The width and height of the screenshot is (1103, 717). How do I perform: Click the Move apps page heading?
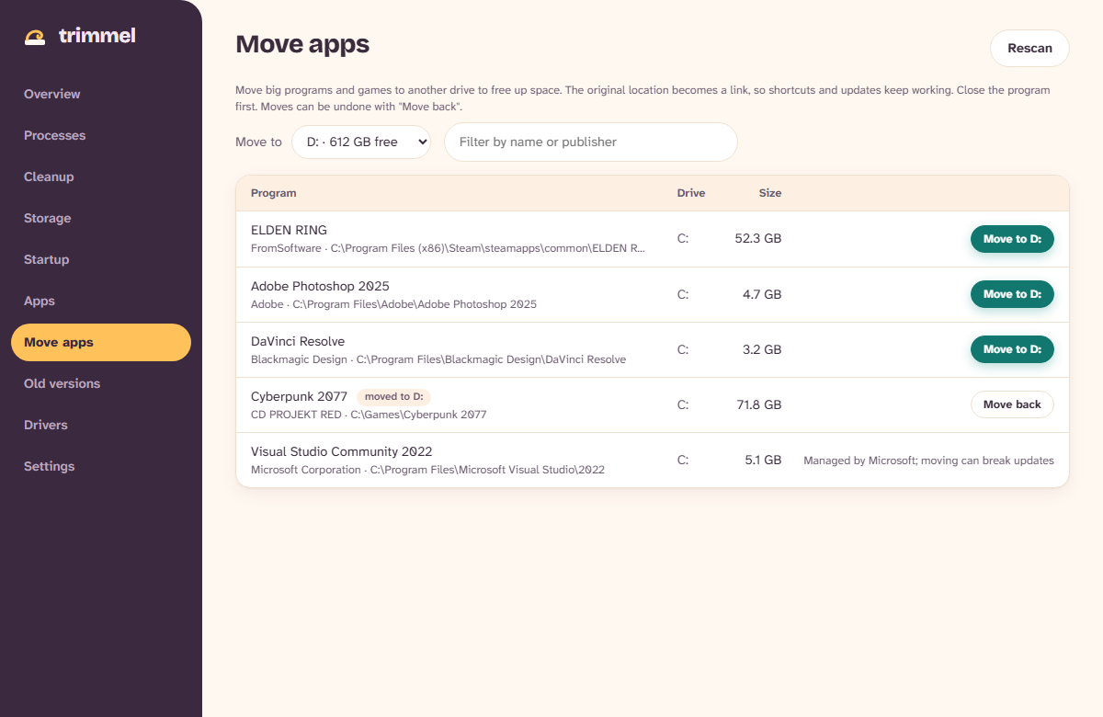pos(302,44)
